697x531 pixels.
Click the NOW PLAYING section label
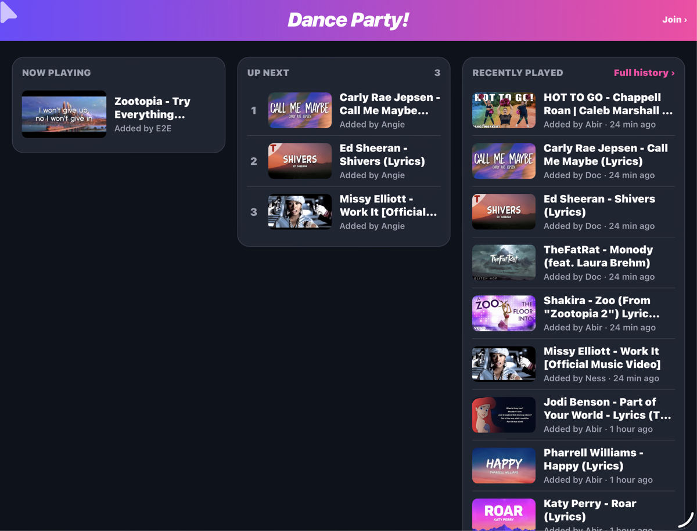[56, 73]
